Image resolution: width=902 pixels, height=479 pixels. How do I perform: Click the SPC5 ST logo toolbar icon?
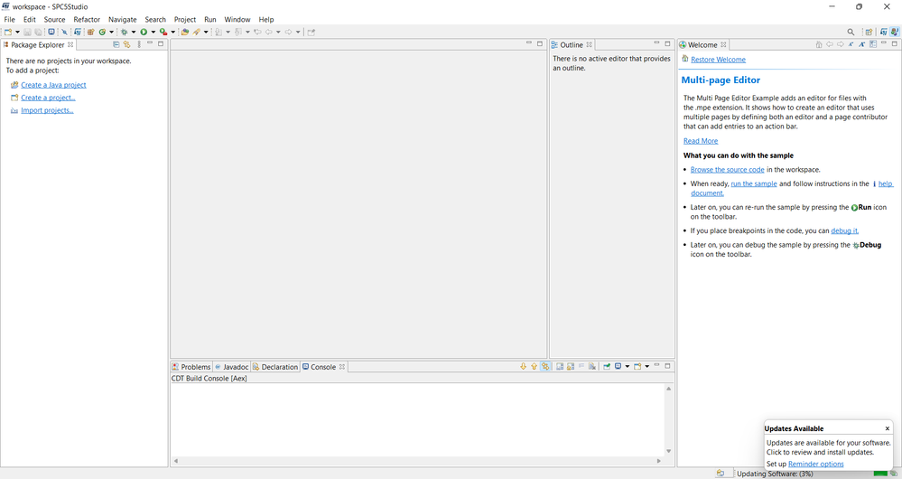[78, 33]
